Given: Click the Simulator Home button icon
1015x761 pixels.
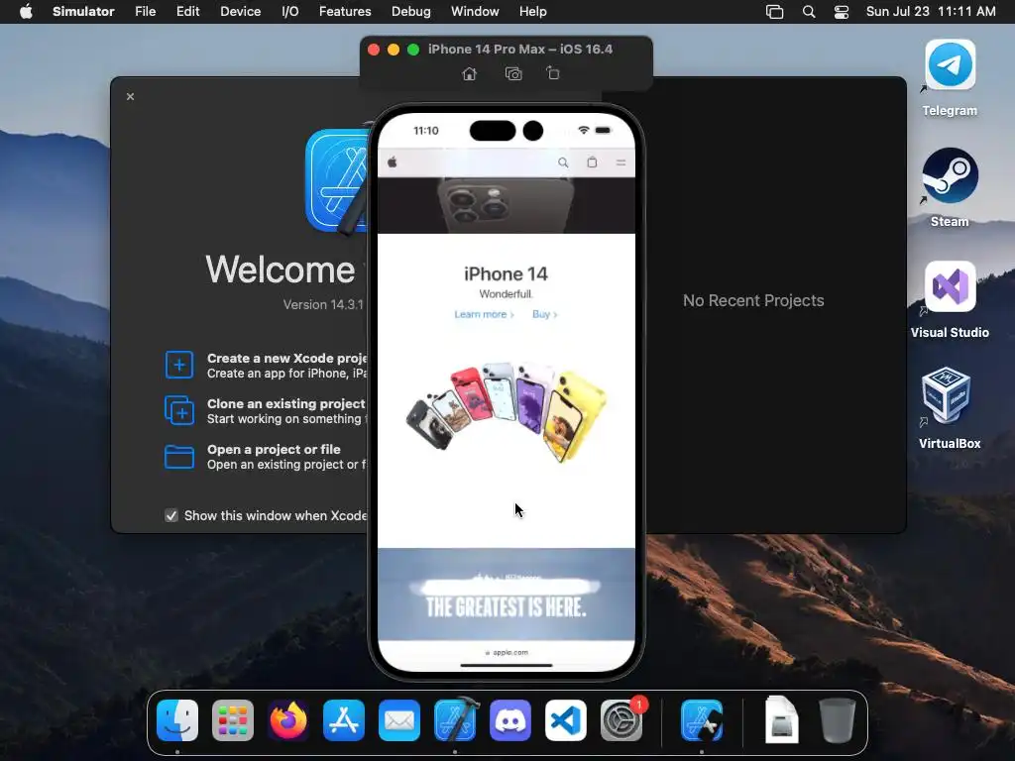Looking at the screenshot, I should 469,73.
